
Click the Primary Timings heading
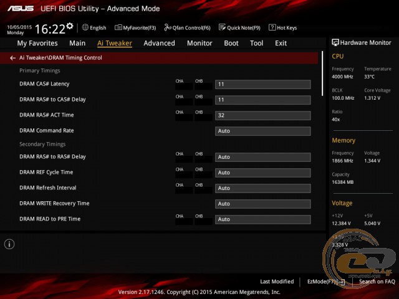tap(40, 70)
